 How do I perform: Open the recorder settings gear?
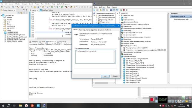click(190, 101)
